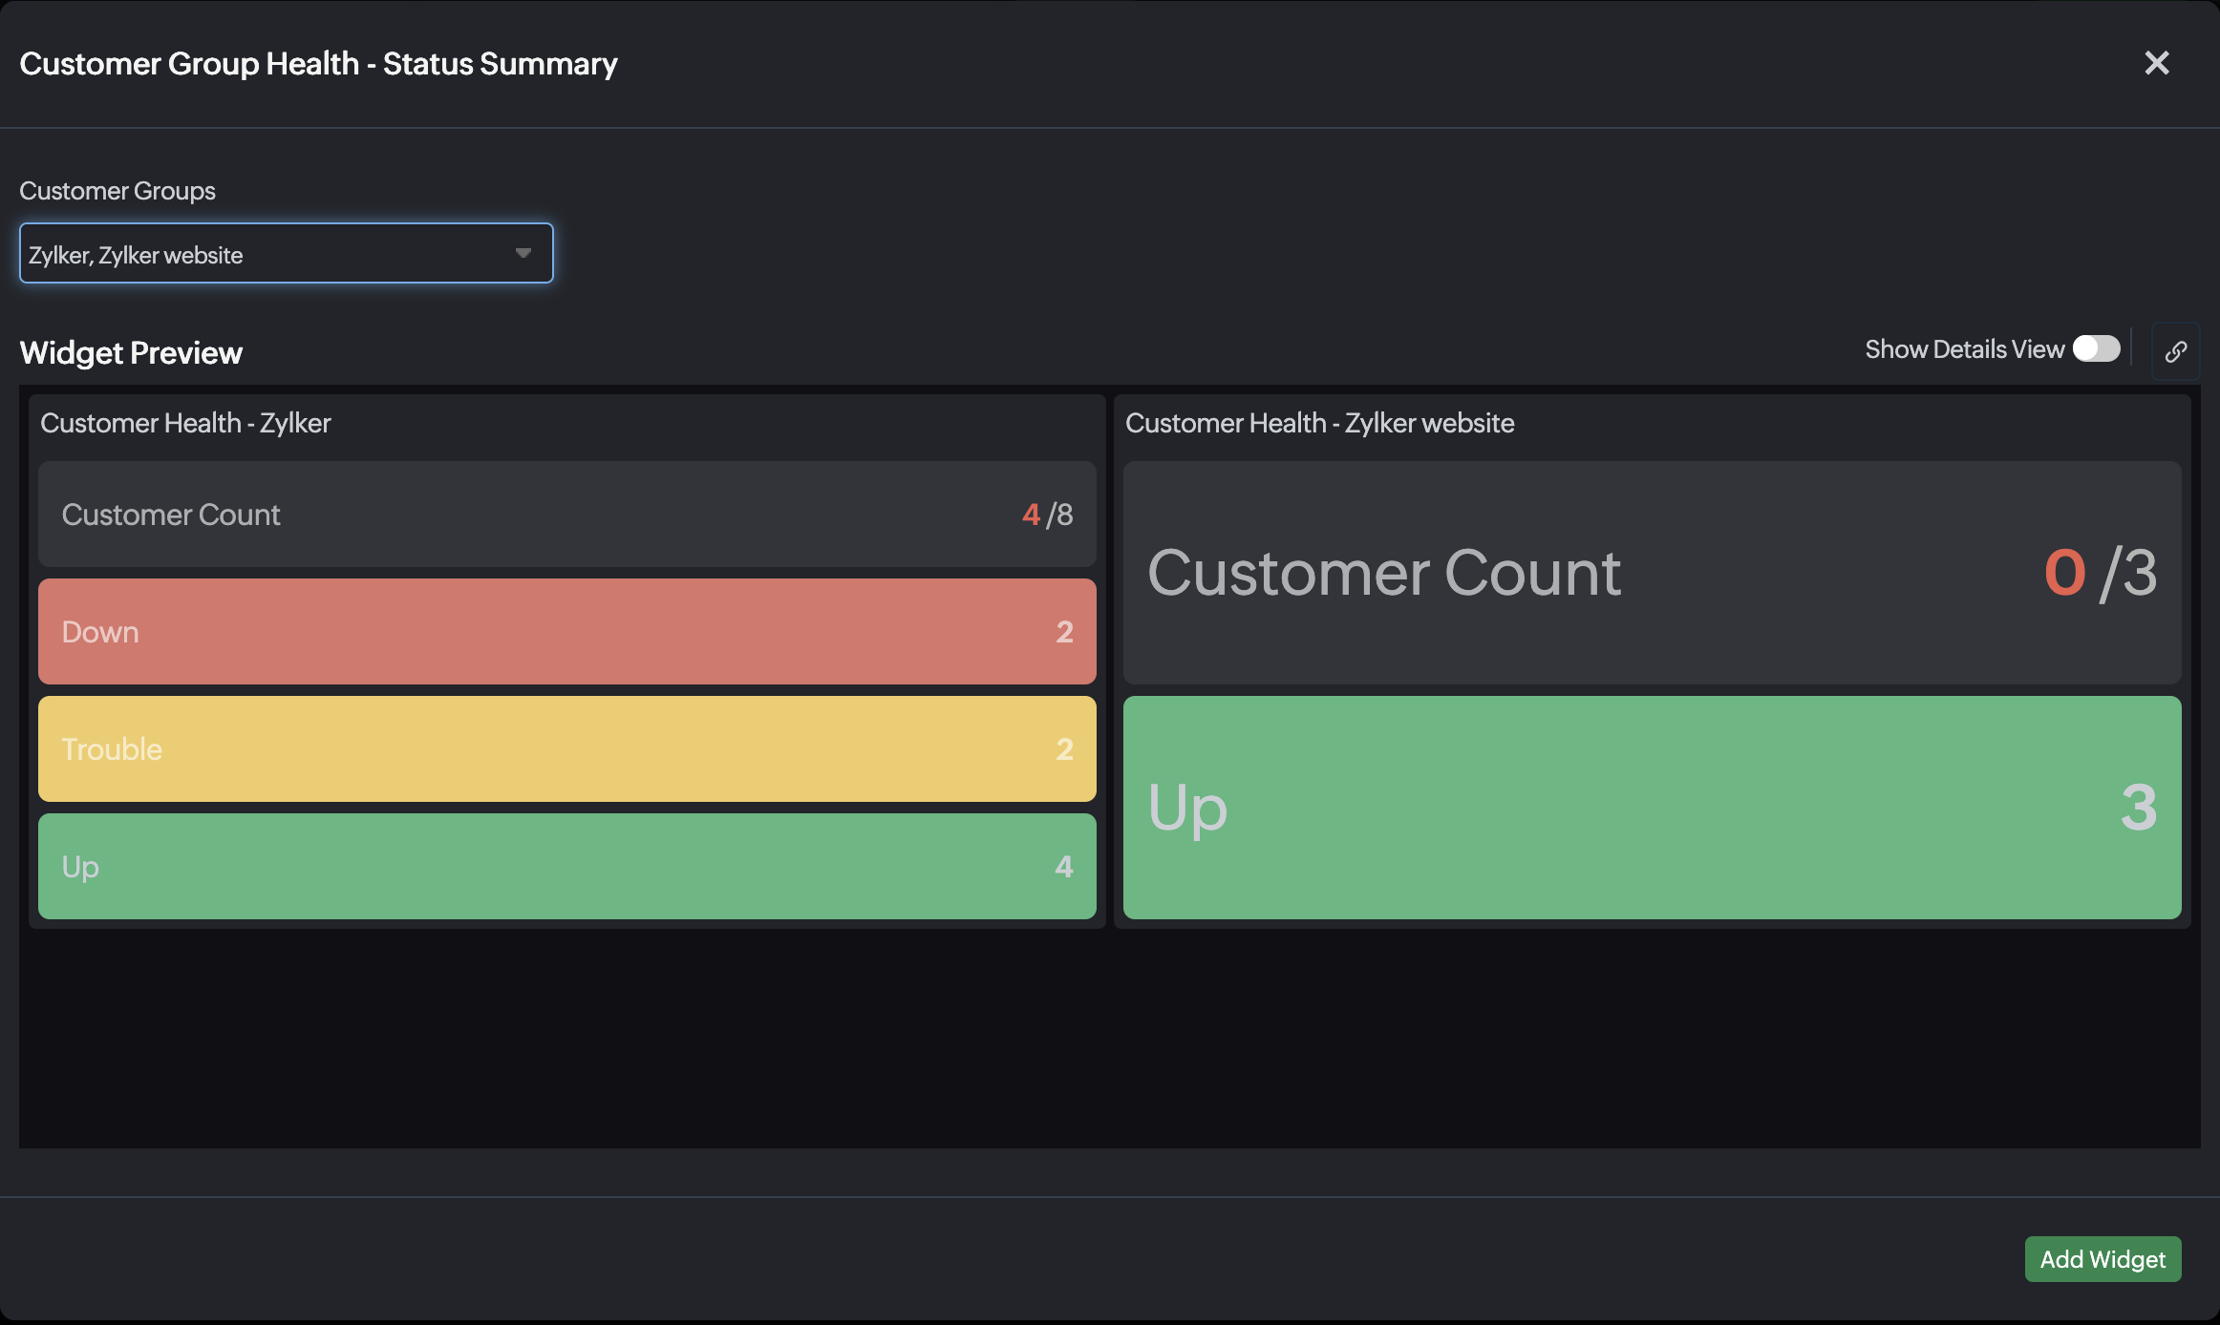Click the Up count number 4
The height and width of the screenshot is (1325, 2220).
1063,867
